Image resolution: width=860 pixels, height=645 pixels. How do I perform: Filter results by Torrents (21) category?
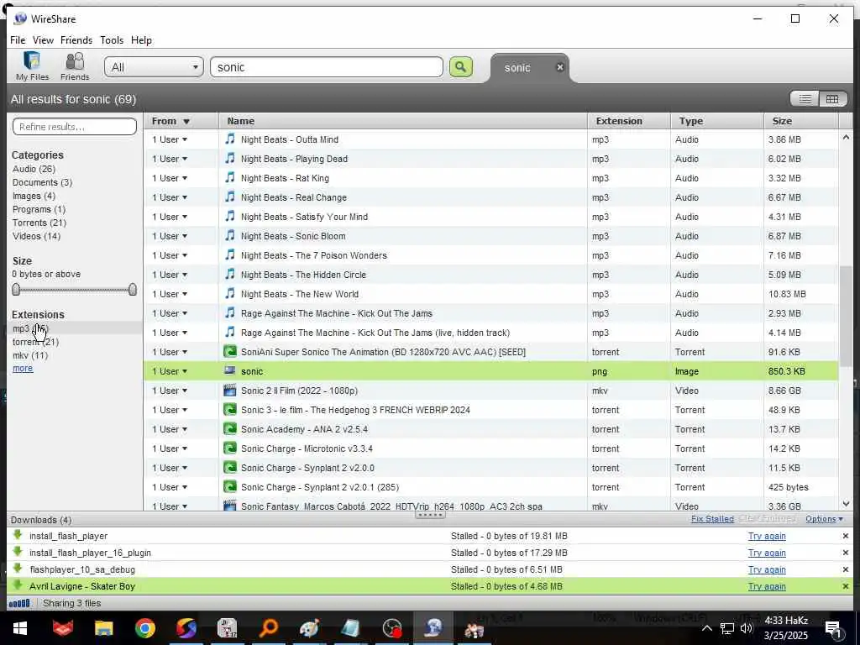[39, 223]
